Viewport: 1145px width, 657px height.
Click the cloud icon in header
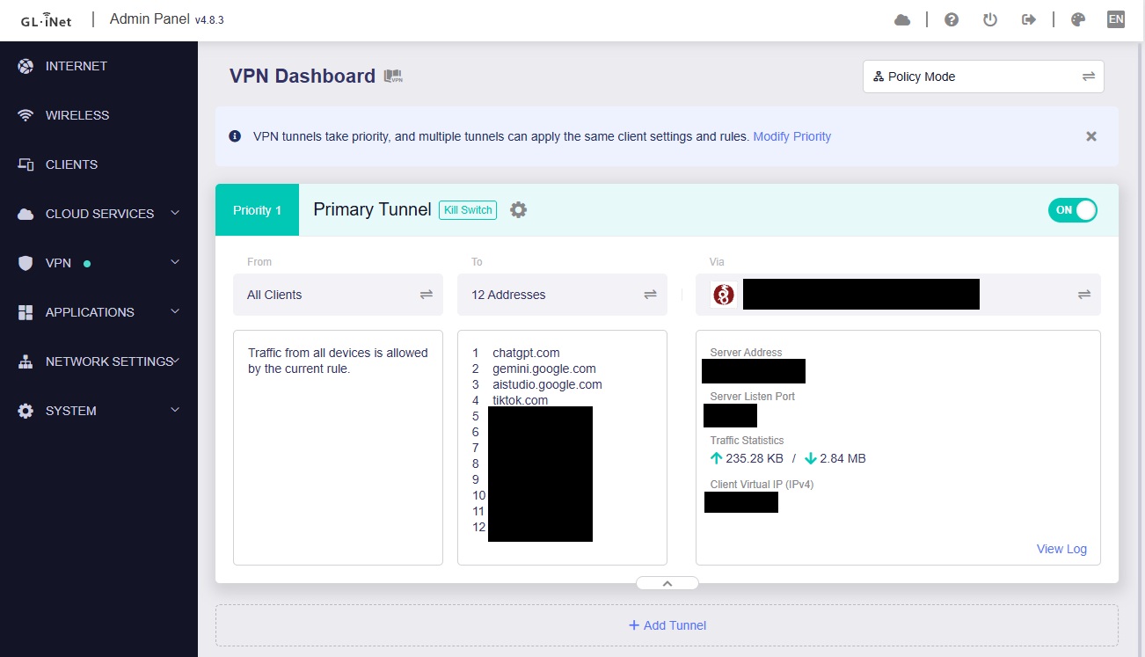coord(902,20)
